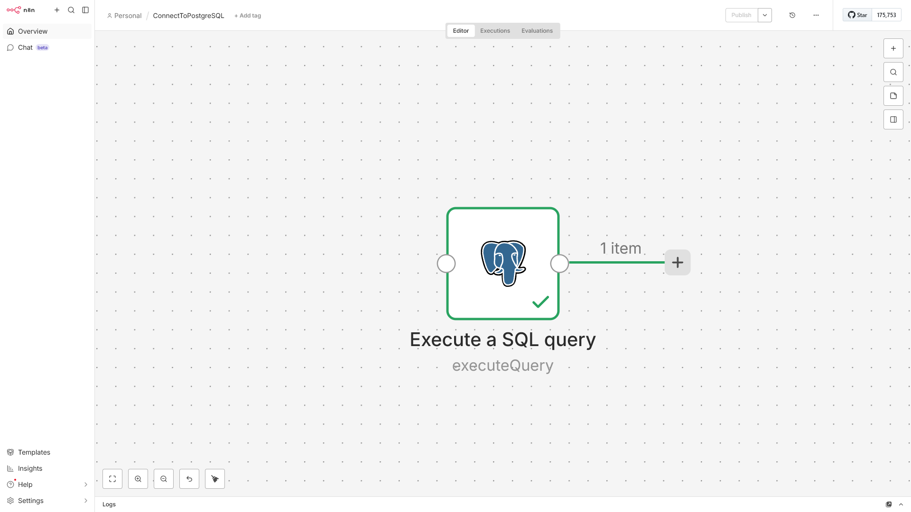
Task: Switch to the Evaluations tab
Action: pyautogui.click(x=537, y=31)
